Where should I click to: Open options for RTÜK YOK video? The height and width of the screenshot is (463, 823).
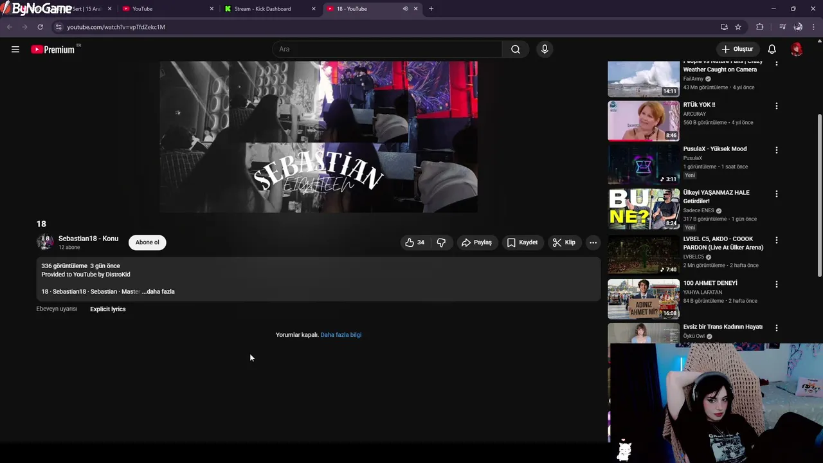coord(776,105)
